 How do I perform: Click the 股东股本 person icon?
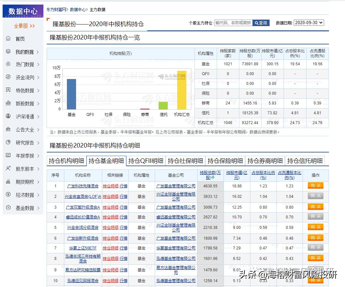point(8,168)
